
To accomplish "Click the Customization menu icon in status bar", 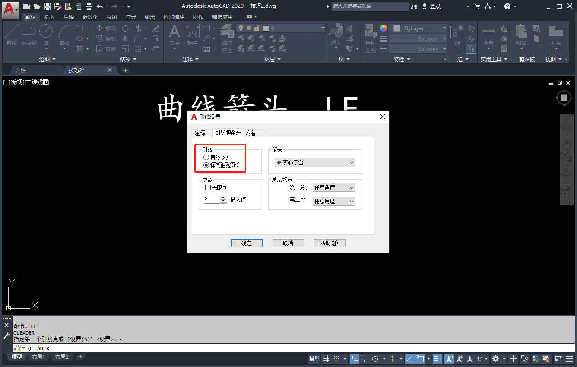I will coord(568,358).
